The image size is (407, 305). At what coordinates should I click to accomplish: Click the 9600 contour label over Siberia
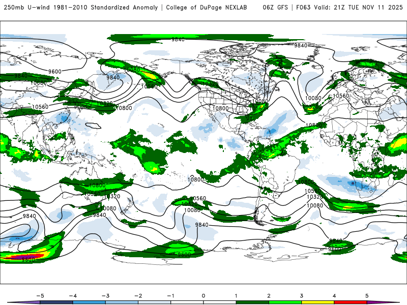pos(55,72)
